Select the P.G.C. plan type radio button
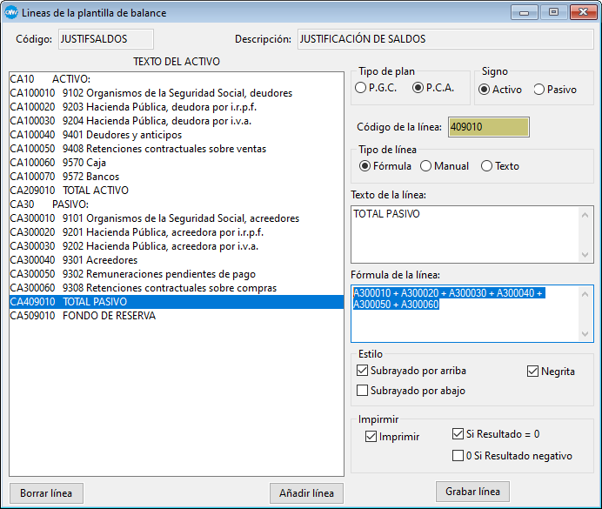 tap(361, 88)
